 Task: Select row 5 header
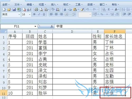click(4, 59)
